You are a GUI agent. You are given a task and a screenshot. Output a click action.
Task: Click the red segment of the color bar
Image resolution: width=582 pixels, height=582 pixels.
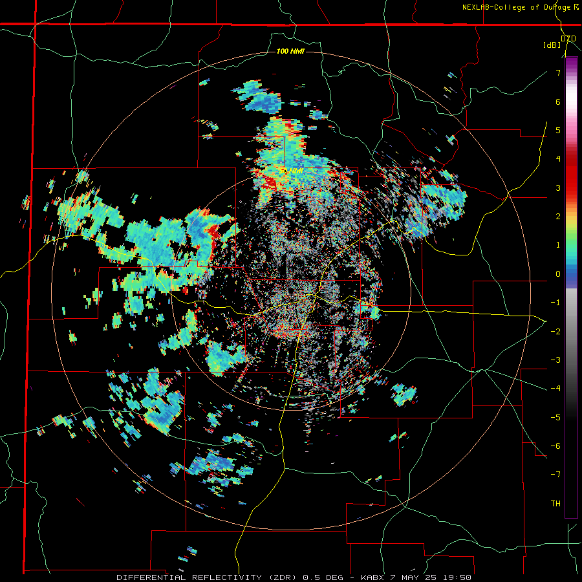click(x=571, y=178)
